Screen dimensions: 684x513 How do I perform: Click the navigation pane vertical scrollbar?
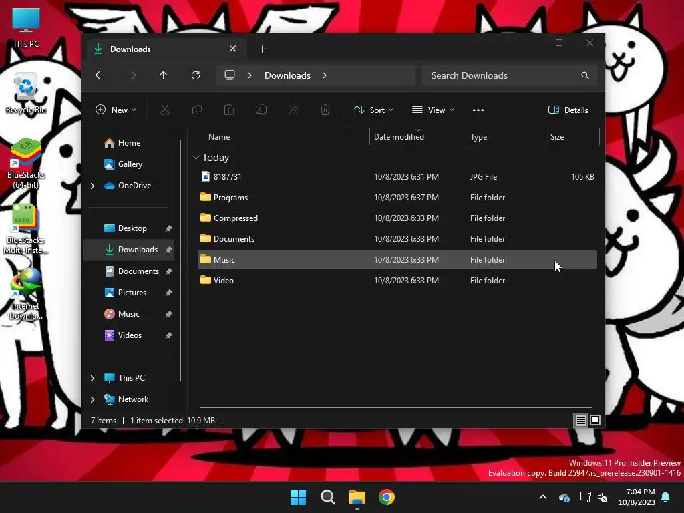pyautogui.click(x=180, y=261)
